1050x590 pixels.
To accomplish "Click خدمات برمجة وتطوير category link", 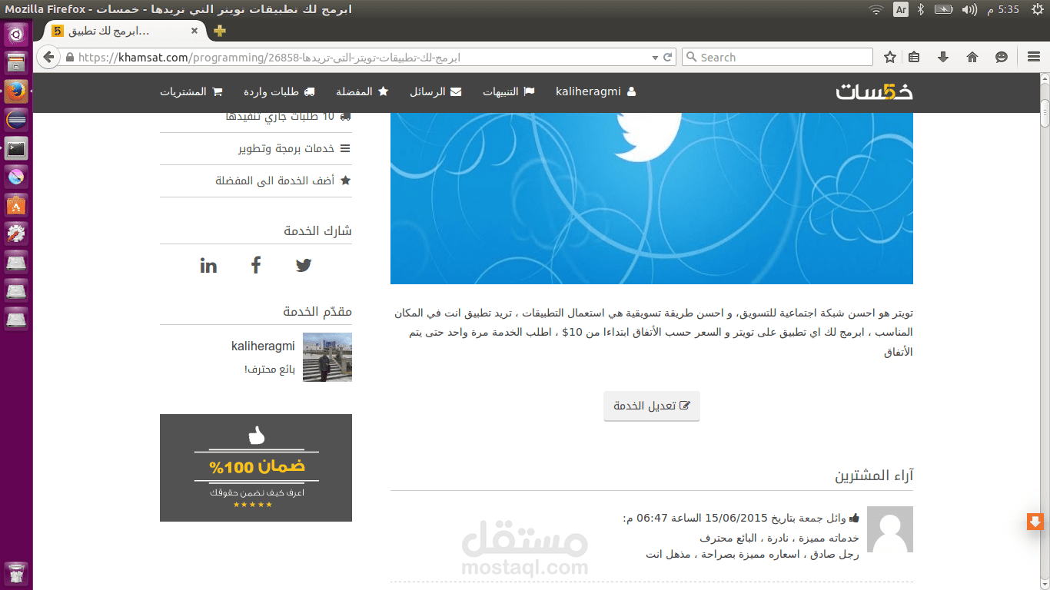I will (294, 148).
